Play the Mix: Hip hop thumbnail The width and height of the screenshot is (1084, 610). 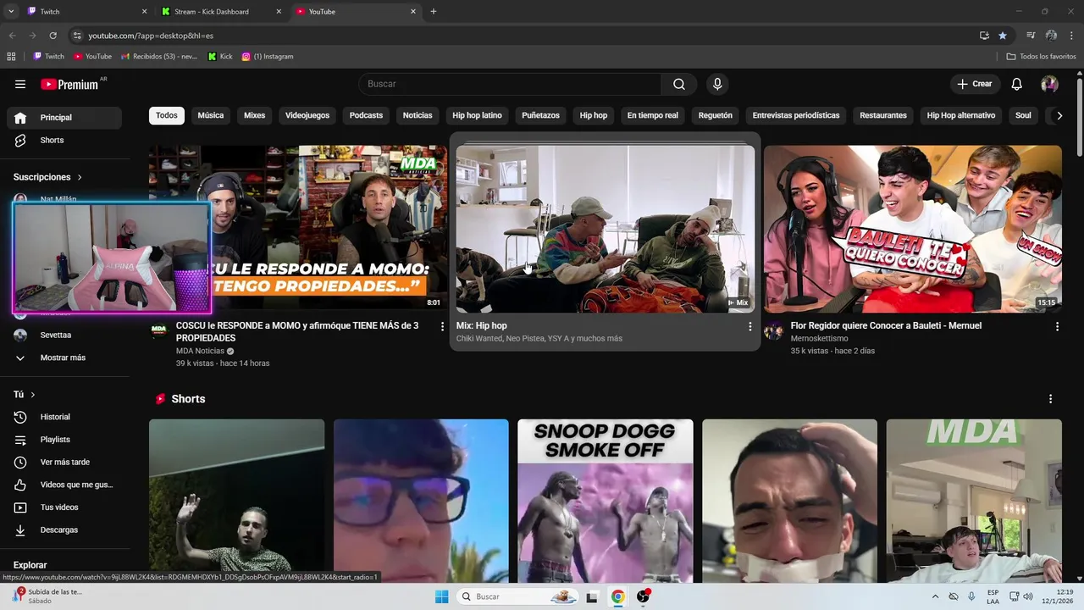point(605,229)
